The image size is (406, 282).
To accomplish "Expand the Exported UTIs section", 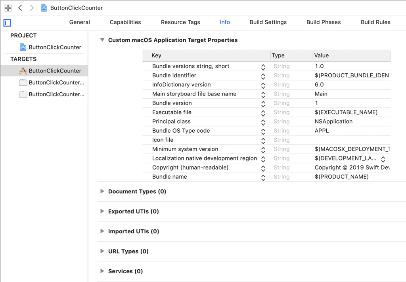I will [x=102, y=211].
